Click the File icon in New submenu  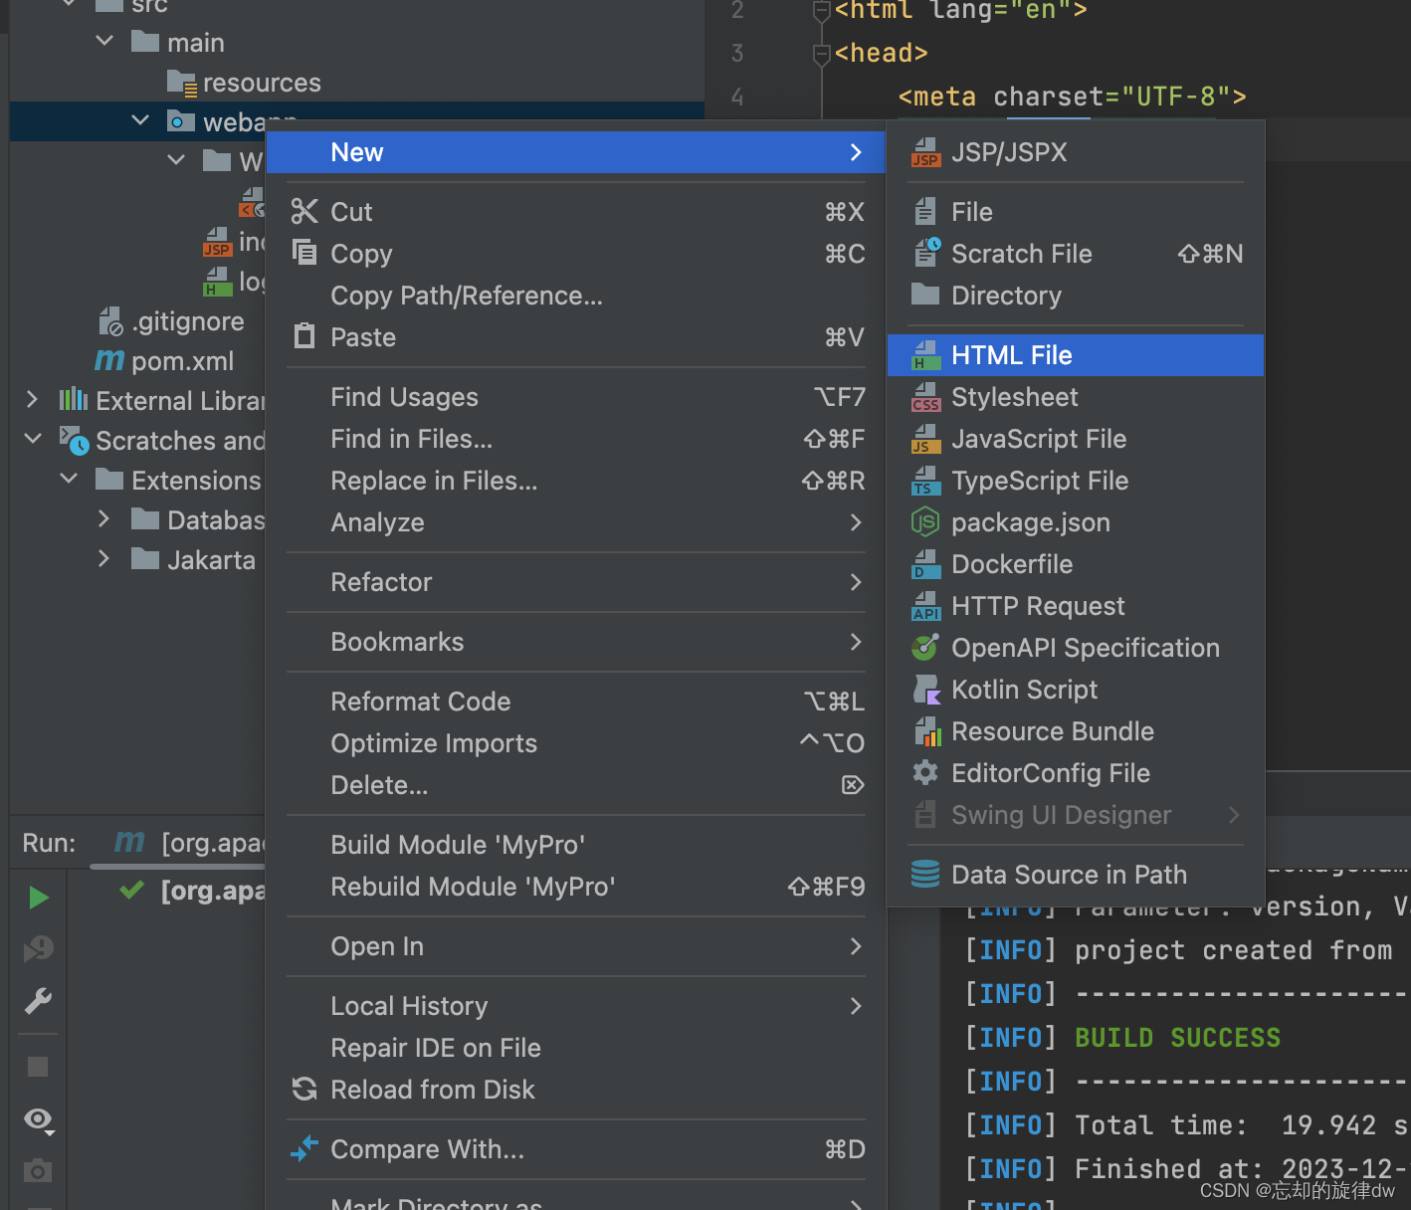point(925,212)
